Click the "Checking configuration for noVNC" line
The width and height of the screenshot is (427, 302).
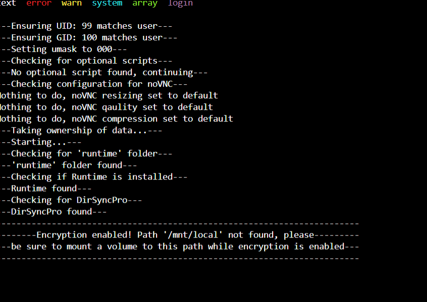[94, 84]
